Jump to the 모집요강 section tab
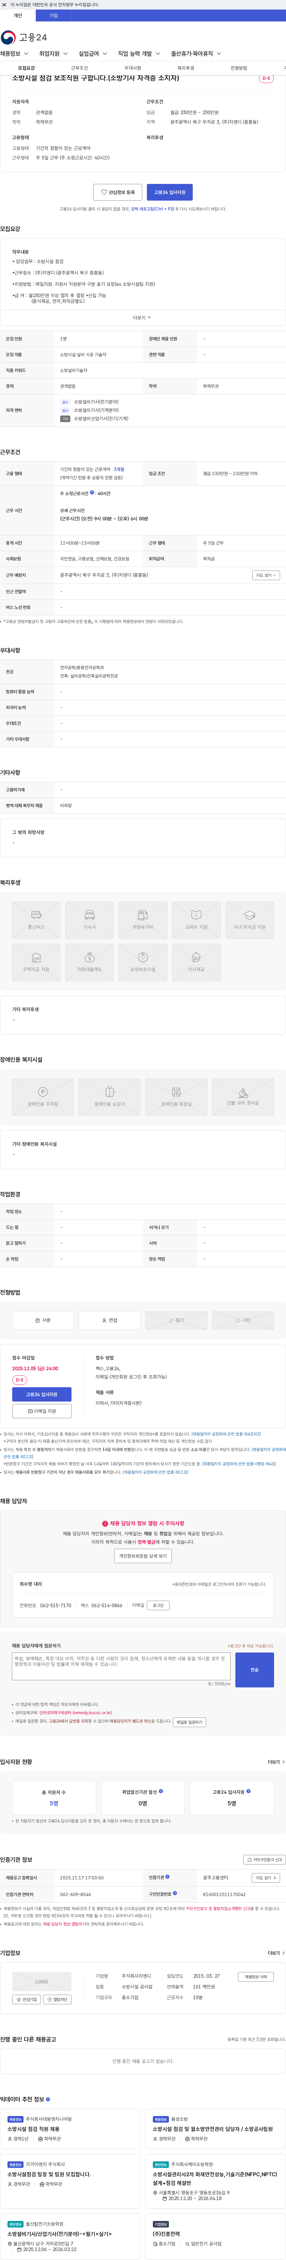Image resolution: width=286 pixels, height=2260 pixels. coord(26,68)
